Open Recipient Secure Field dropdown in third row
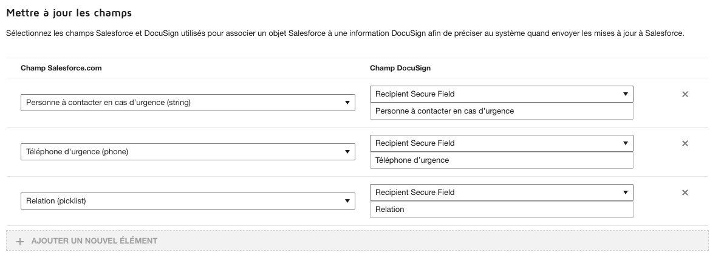This screenshot has width=721, height=266. click(x=501, y=193)
